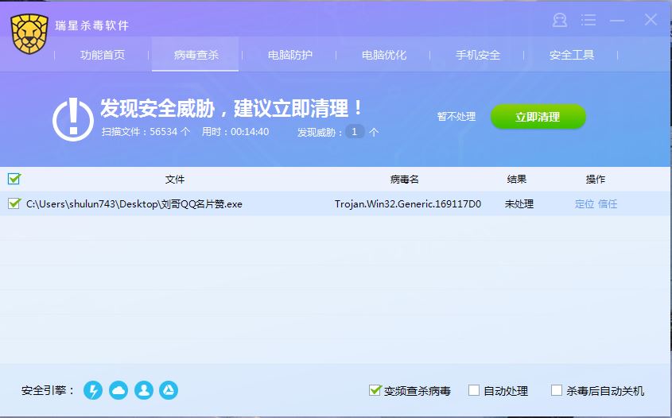Switch to 安全工具 tab

(571, 55)
